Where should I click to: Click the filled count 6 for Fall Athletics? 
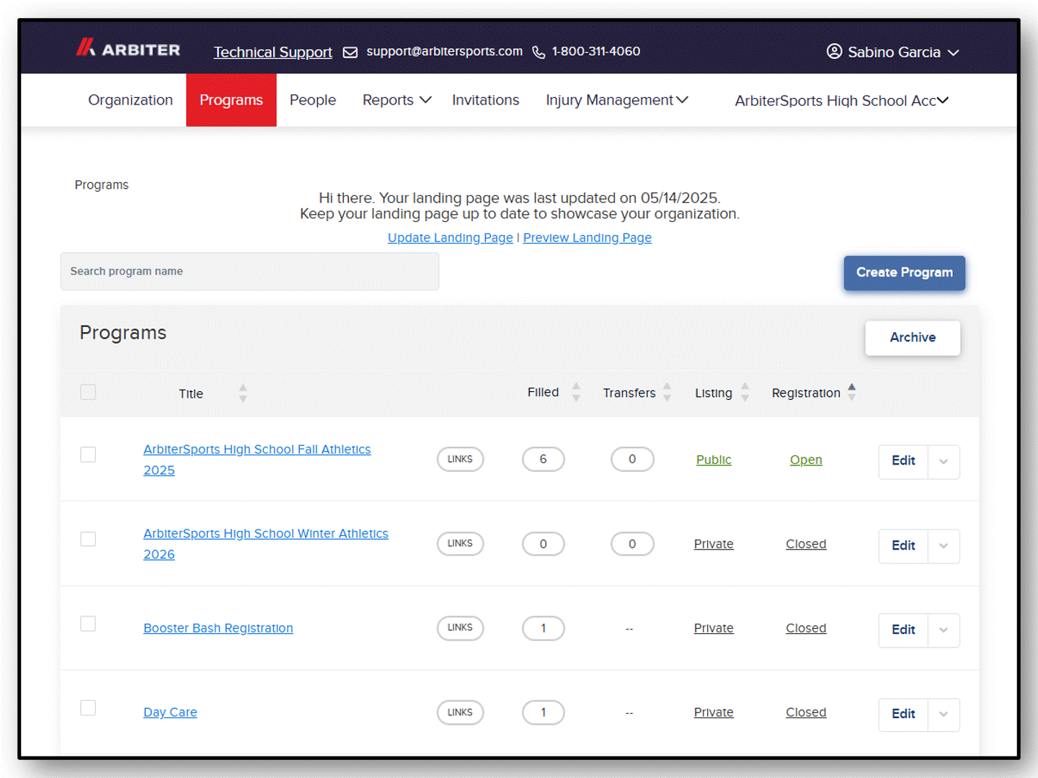pos(544,460)
